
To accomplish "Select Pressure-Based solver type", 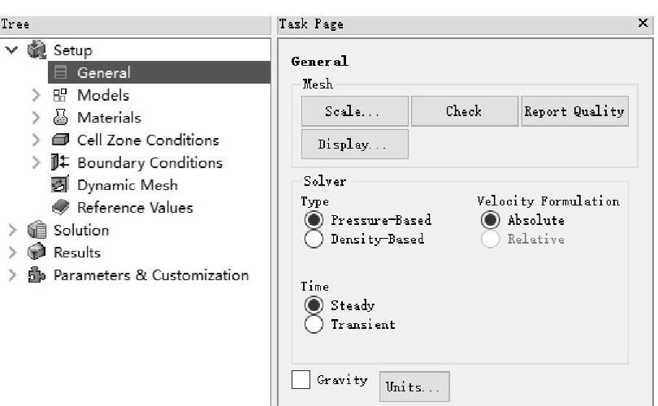I will click(x=314, y=220).
